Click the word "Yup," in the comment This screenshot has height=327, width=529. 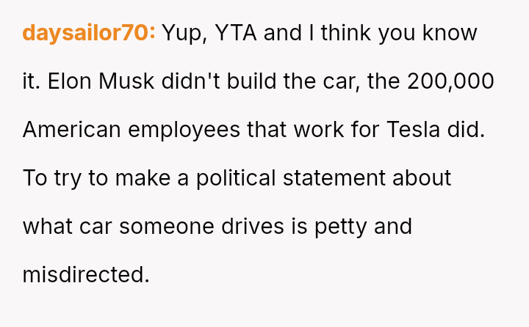(185, 34)
